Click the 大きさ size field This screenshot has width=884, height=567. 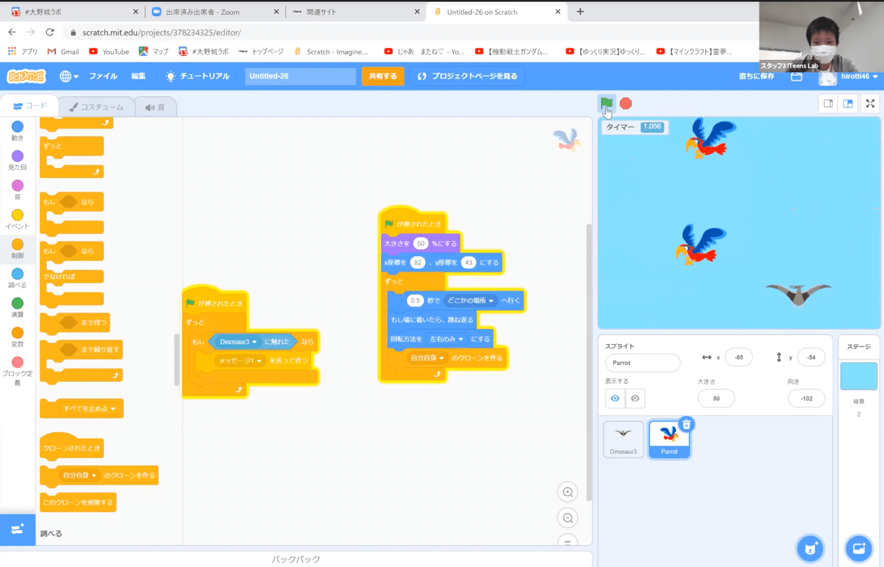pyautogui.click(x=716, y=398)
